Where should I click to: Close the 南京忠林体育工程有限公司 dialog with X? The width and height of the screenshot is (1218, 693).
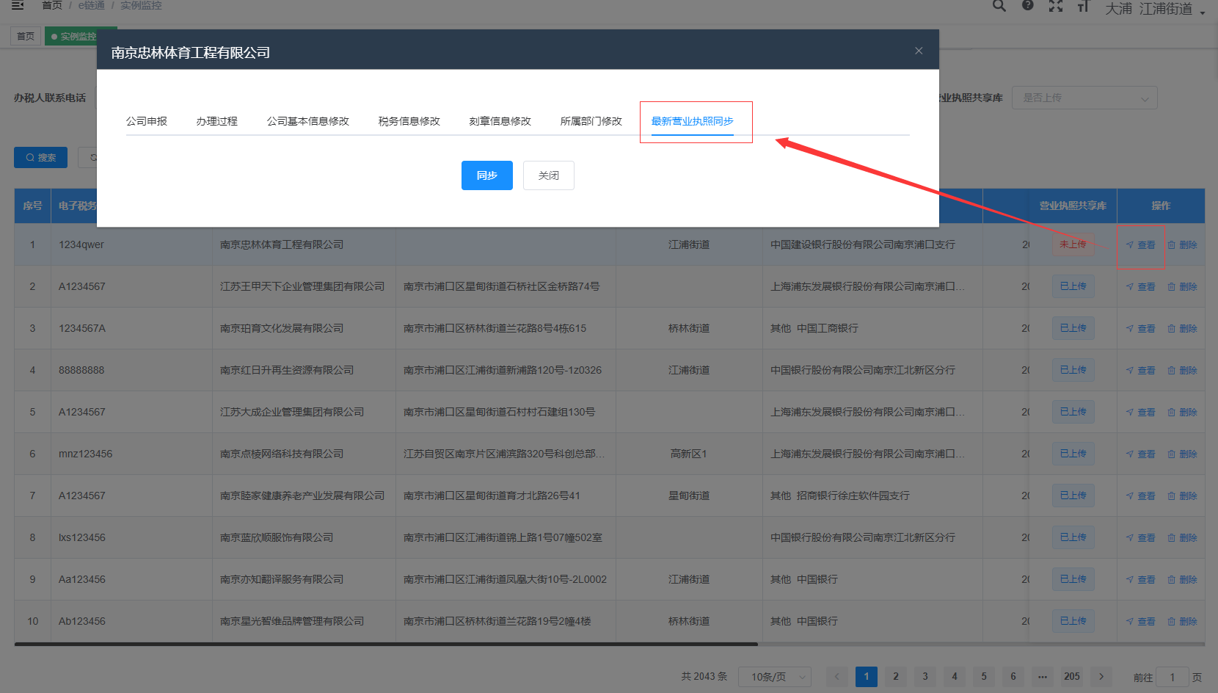919,51
